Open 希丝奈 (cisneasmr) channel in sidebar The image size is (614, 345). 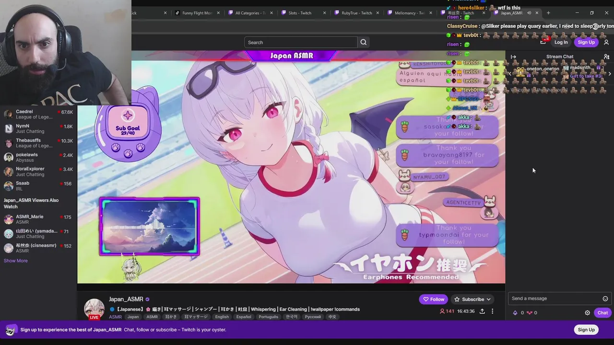point(38,248)
